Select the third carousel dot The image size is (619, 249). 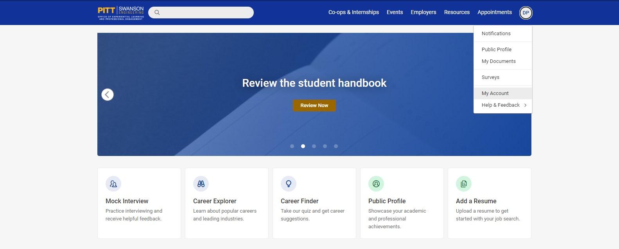[314, 146]
